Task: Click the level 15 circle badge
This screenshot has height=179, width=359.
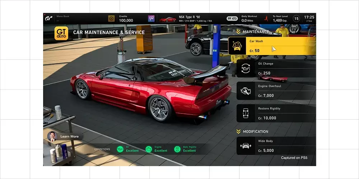Action: coord(296,19)
